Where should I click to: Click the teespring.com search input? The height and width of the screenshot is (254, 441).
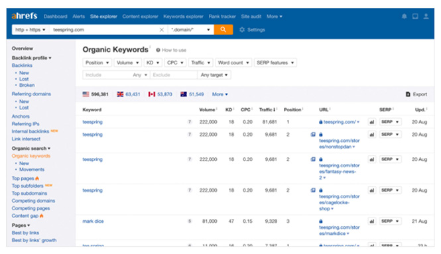click(104, 30)
